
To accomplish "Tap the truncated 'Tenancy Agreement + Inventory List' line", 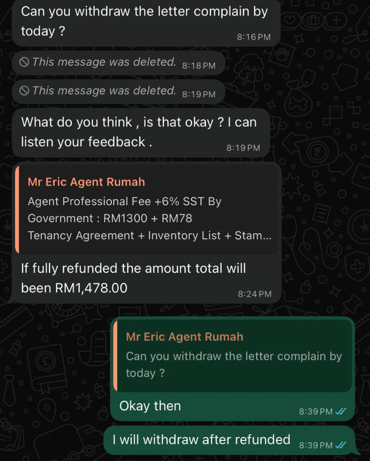I will [149, 235].
